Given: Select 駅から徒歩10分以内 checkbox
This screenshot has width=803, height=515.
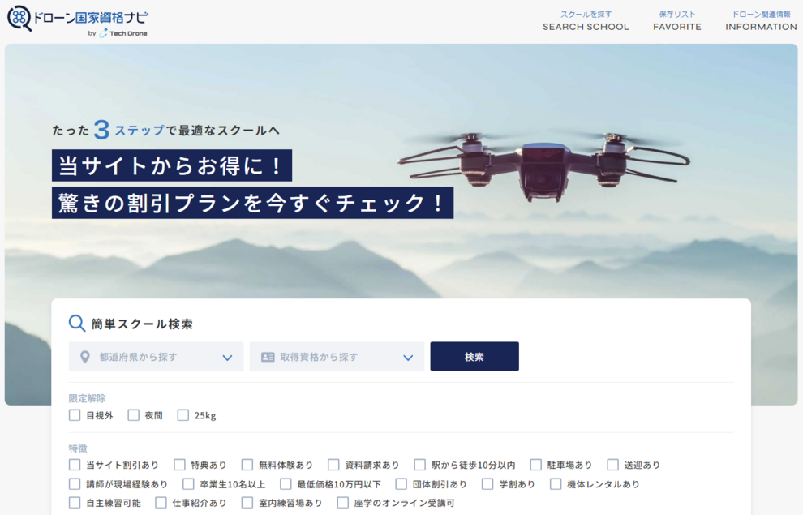Looking at the screenshot, I should click(x=420, y=465).
